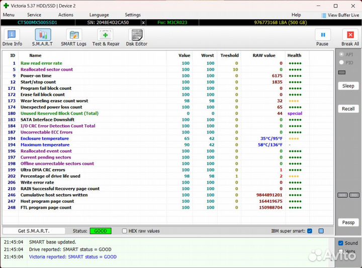Click the Passp button
The height and width of the screenshot is (268, 362).
tap(348, 222)
